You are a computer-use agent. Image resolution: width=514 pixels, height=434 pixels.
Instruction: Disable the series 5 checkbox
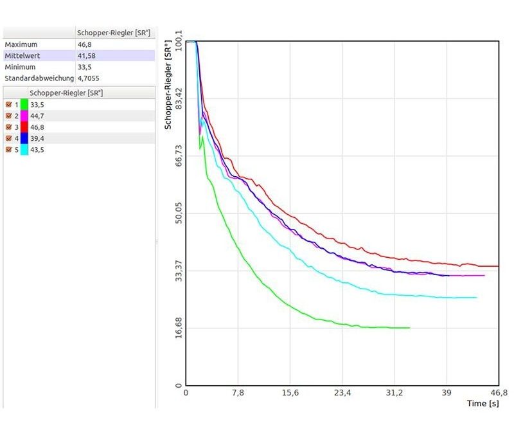coord(8,150)
